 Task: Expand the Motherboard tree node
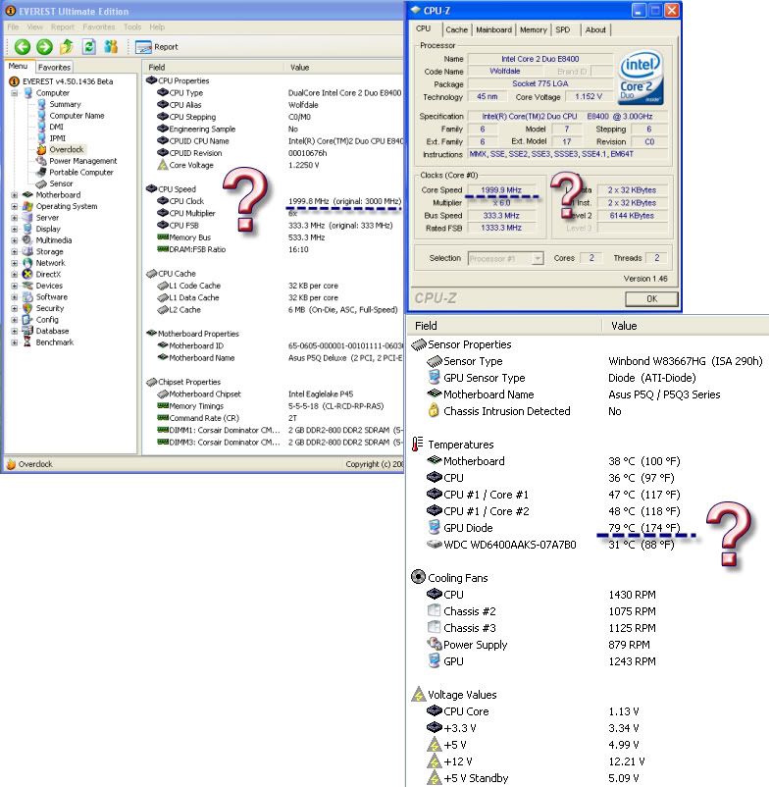tap(15, 194)
